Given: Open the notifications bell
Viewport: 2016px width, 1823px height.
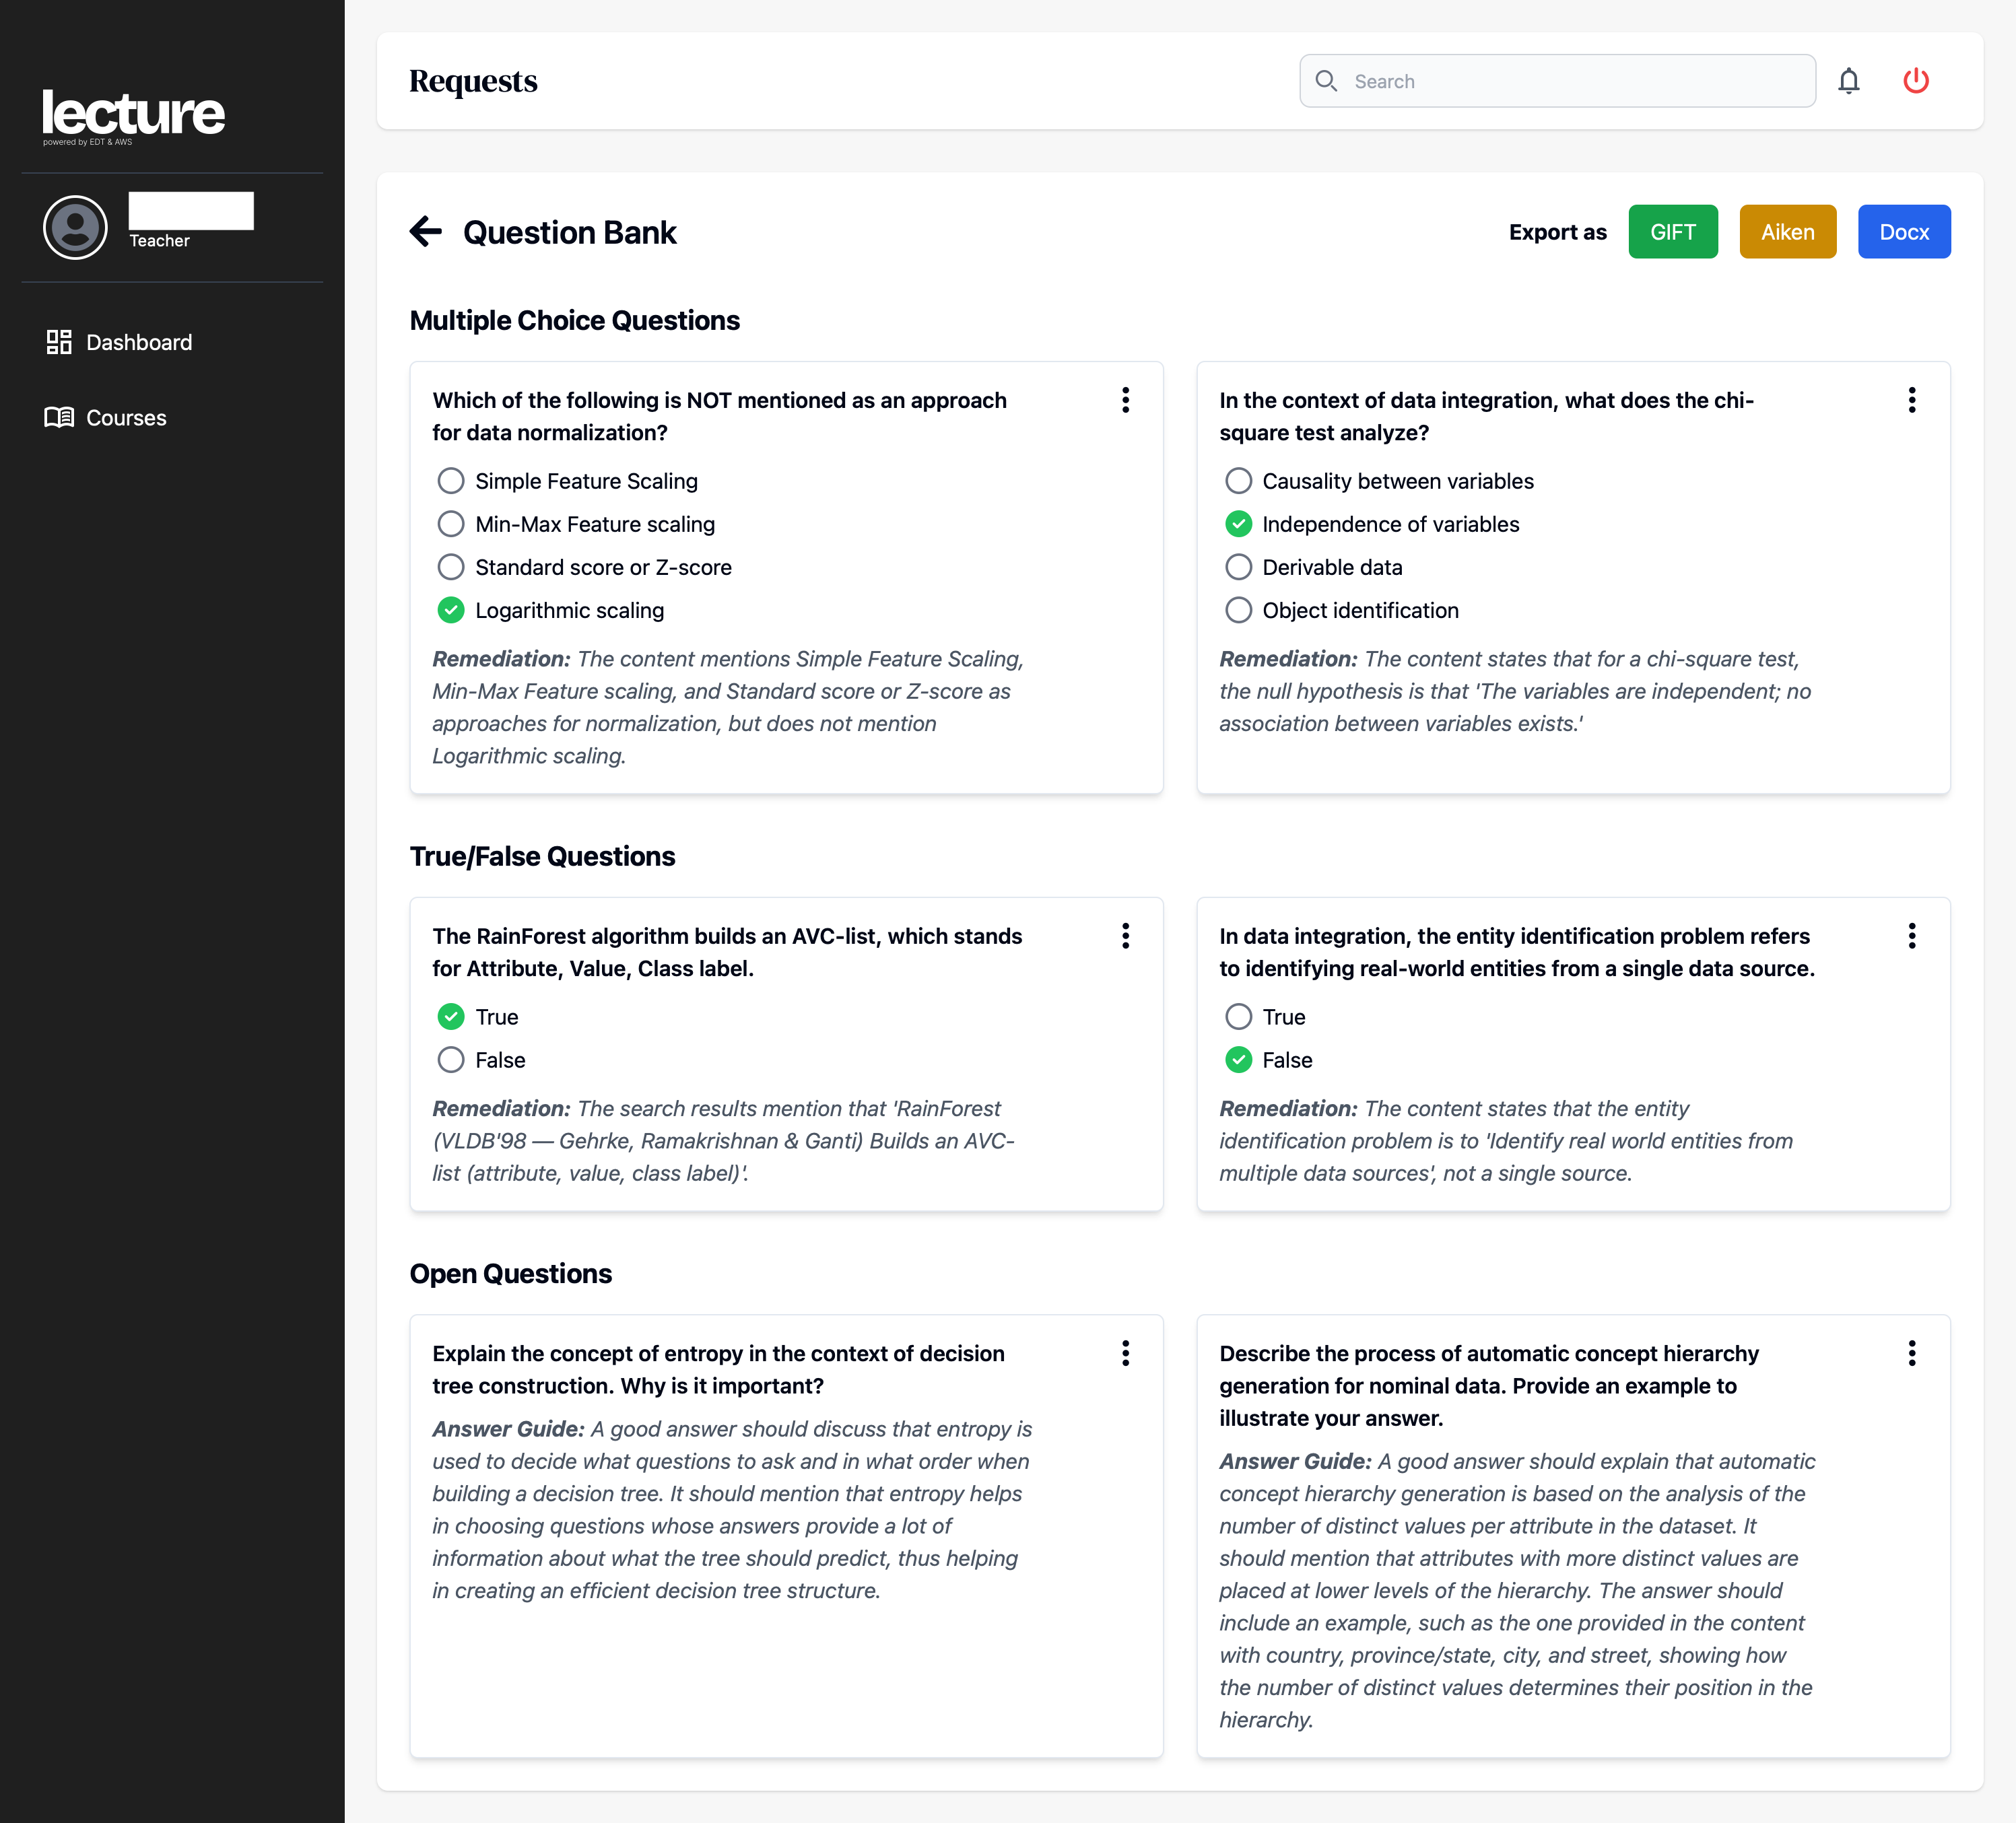Looking at the screenshot, I should click(1848, 81).
